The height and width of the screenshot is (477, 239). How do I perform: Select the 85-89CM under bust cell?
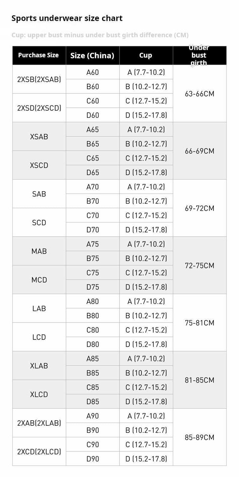tap(199, 437)
